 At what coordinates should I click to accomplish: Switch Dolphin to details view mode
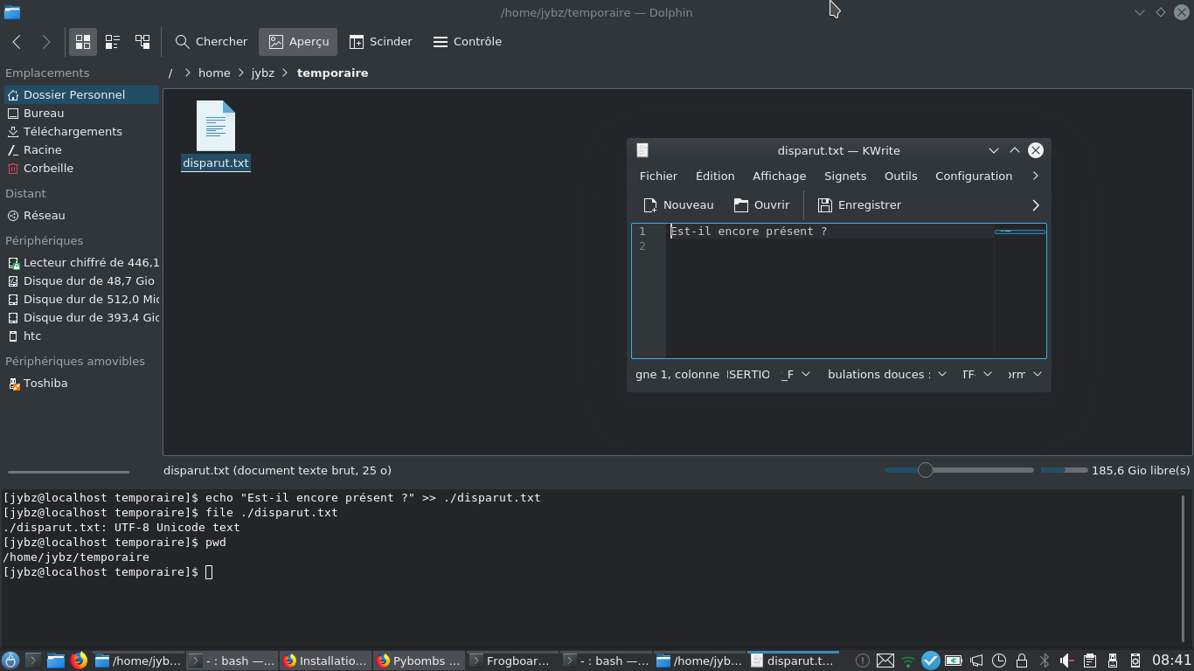pos(142,41)
